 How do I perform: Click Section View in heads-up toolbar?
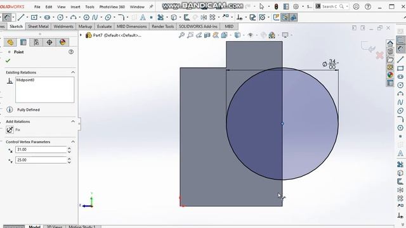tap(207, 35)
